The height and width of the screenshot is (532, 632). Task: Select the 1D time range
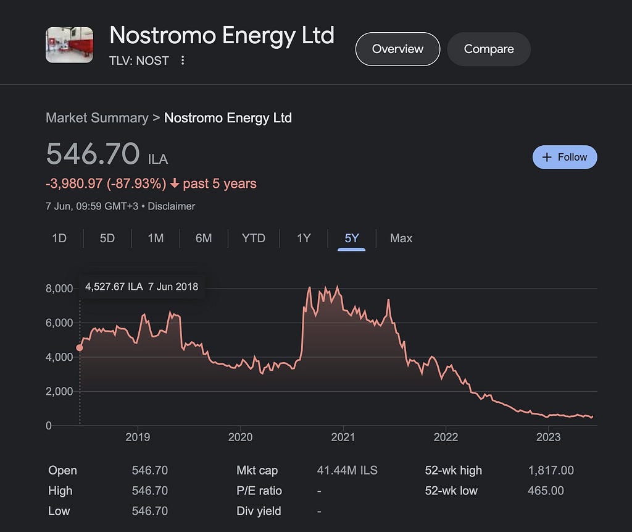tap(59, 238)
